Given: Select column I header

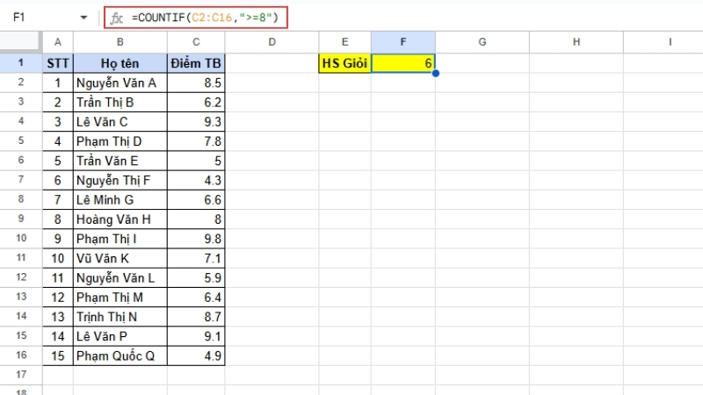Looking at the screenshot, I should pos(670,42).
